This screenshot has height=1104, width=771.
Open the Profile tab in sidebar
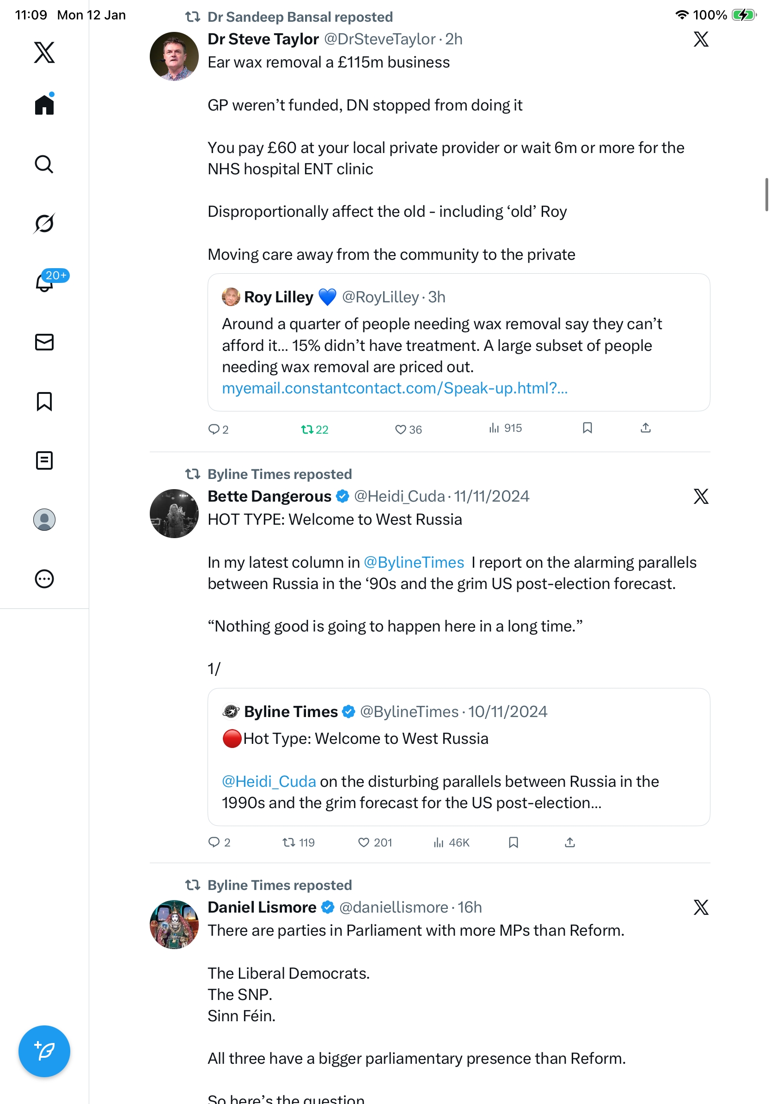pyautogui.click(x=44, y=520)
